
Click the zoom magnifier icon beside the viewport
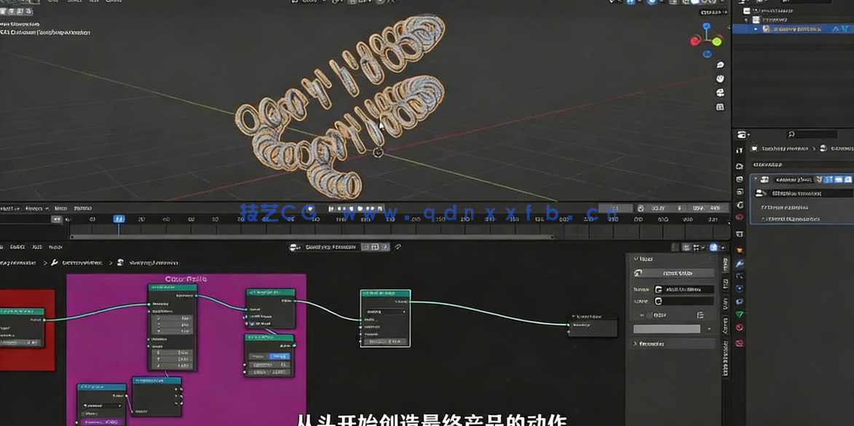coord(720,66)
